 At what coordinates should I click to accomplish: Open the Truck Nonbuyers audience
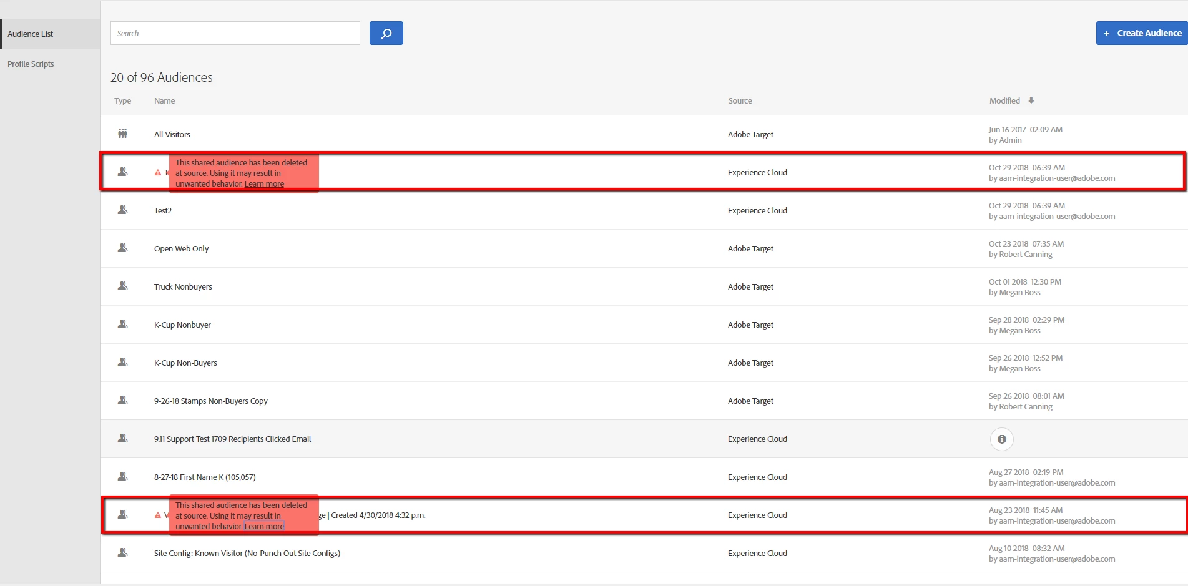point(183,286)
